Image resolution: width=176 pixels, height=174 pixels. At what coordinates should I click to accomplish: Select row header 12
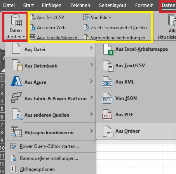point(2,163)
